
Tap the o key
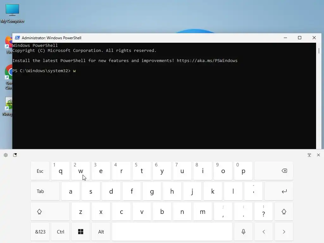[223, 171]
